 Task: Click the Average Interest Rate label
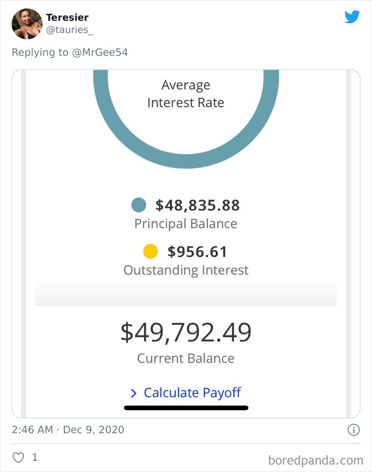tap(185, 94)
